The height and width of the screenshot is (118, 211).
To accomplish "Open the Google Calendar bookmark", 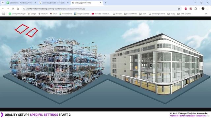I will 82,14.
